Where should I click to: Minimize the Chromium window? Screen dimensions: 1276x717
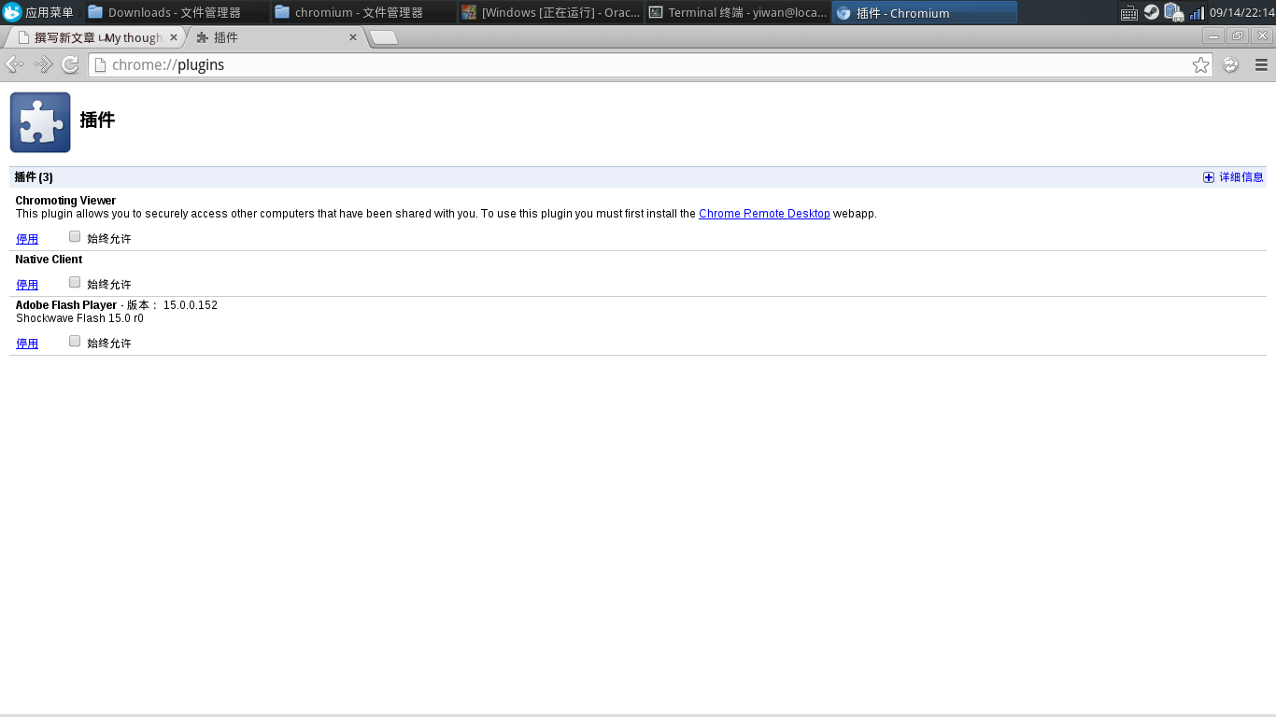click(x=1213, y=36)
